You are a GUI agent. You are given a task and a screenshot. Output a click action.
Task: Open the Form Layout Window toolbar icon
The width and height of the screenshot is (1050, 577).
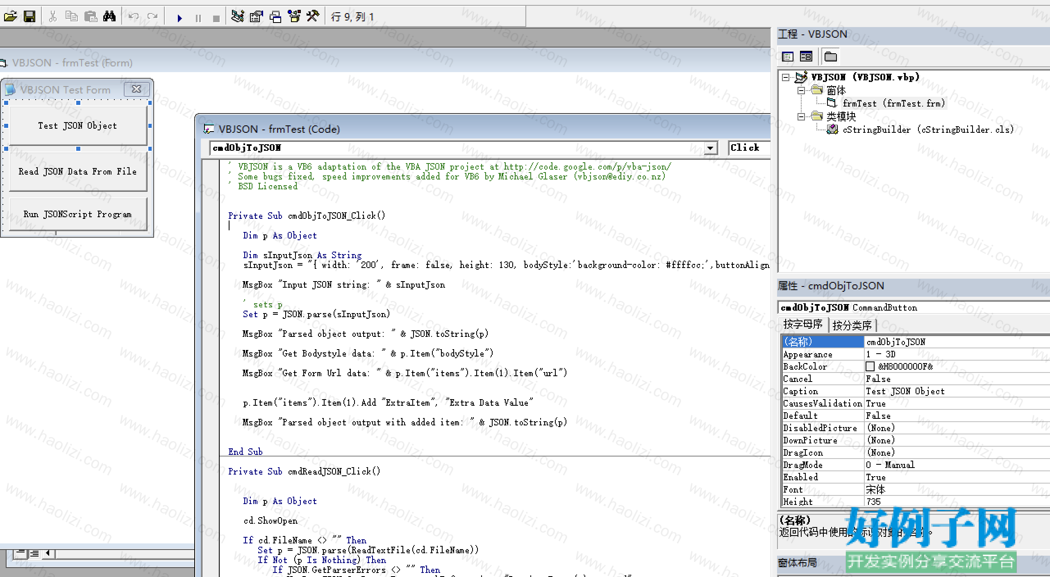[x=275, y=16]
